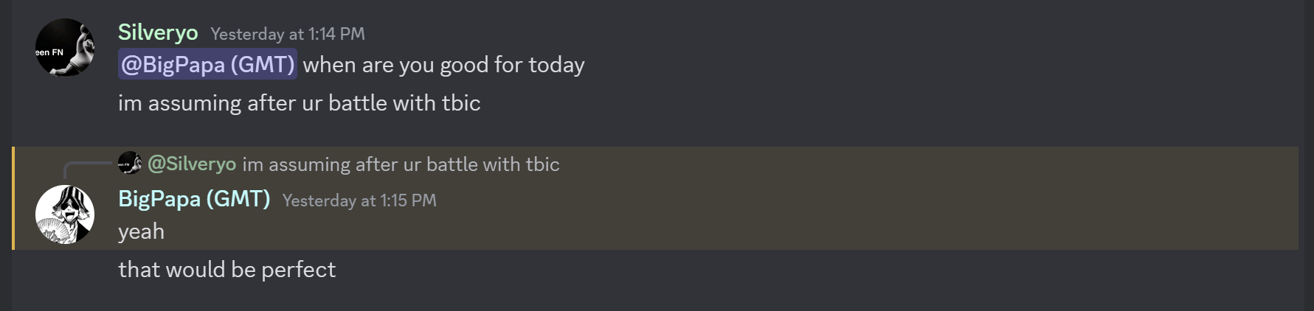Jump to the original via reply preview text
Screen dimensions: 1314x311
(401, 164)
